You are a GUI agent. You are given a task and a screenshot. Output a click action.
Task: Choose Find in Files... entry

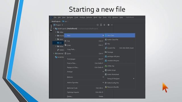coord(84,63)
